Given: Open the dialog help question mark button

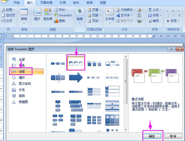Looking at the screenshot, I should [172, 49].
